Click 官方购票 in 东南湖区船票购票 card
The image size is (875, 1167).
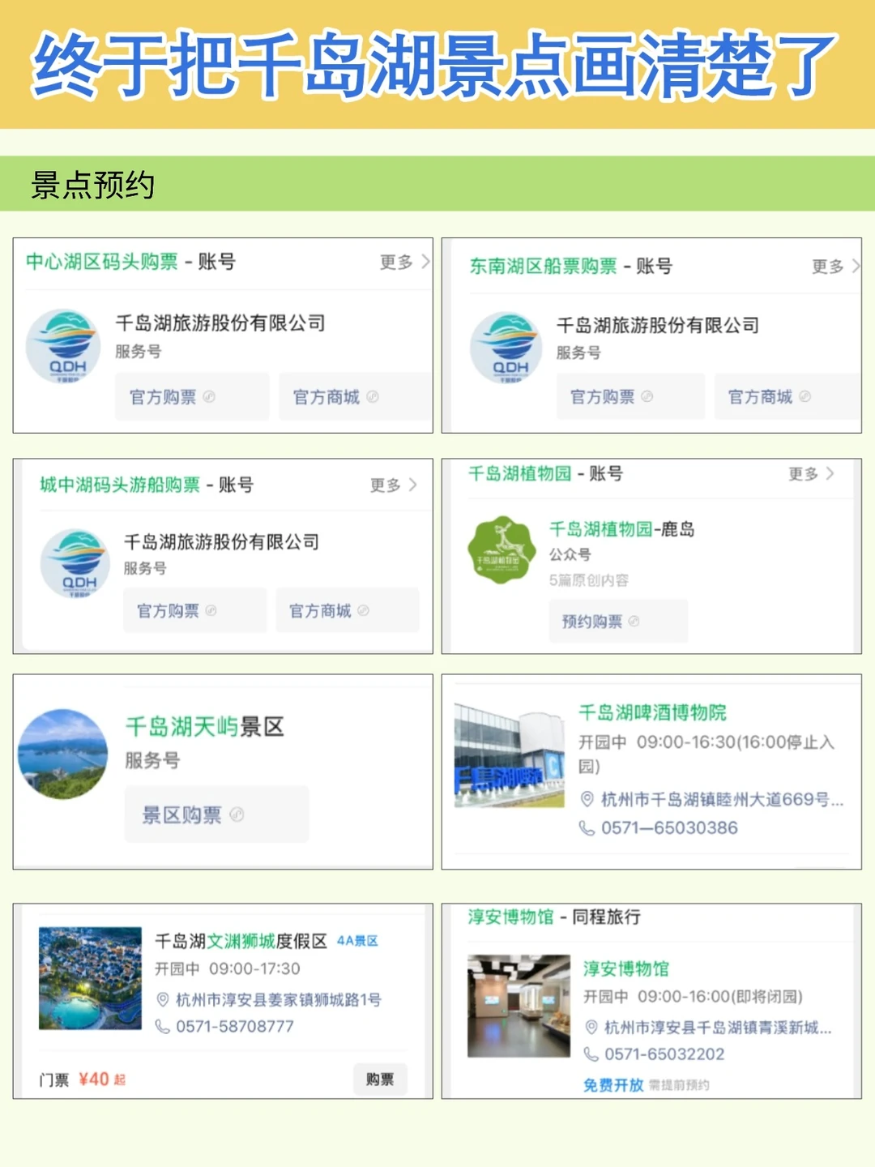coord(630,396)
